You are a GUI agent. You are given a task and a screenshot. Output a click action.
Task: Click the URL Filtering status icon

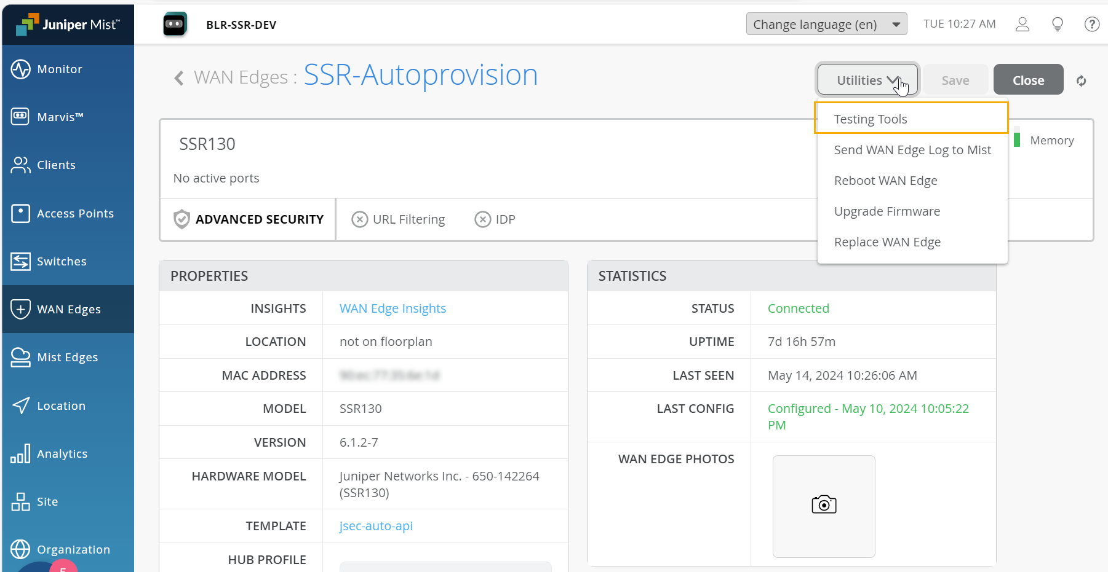pos(359,219)
